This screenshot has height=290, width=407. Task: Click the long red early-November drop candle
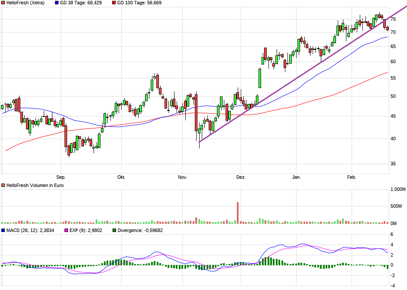click(196, 113)
